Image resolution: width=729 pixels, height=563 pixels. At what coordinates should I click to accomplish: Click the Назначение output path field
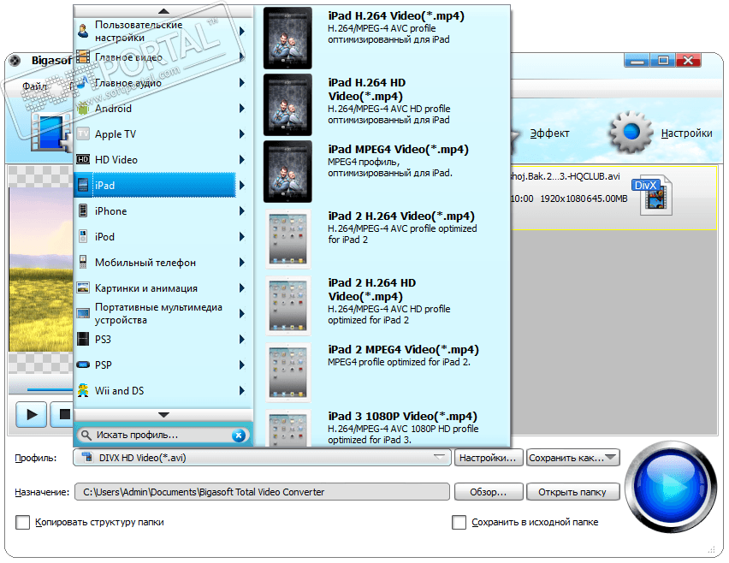(x=262, y=492)
